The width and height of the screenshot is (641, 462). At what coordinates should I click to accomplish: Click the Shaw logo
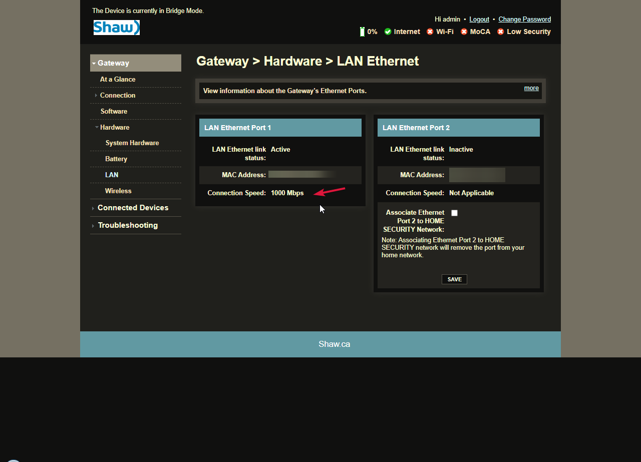(x=116, y=28)
